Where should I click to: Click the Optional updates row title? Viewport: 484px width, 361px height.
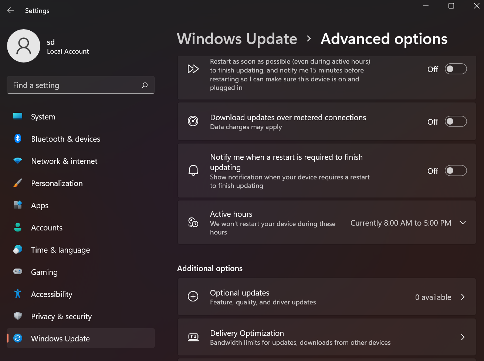(x=240, y=293)
